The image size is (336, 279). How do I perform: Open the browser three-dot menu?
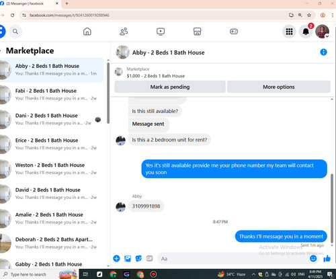[333, 15]
